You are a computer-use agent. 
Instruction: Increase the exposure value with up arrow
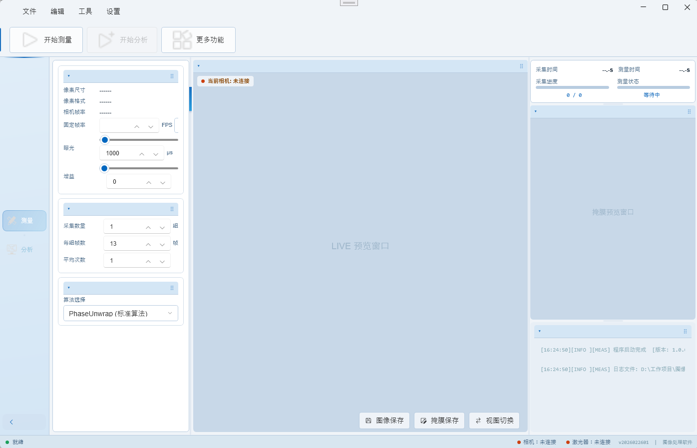(x=142, y=154)
